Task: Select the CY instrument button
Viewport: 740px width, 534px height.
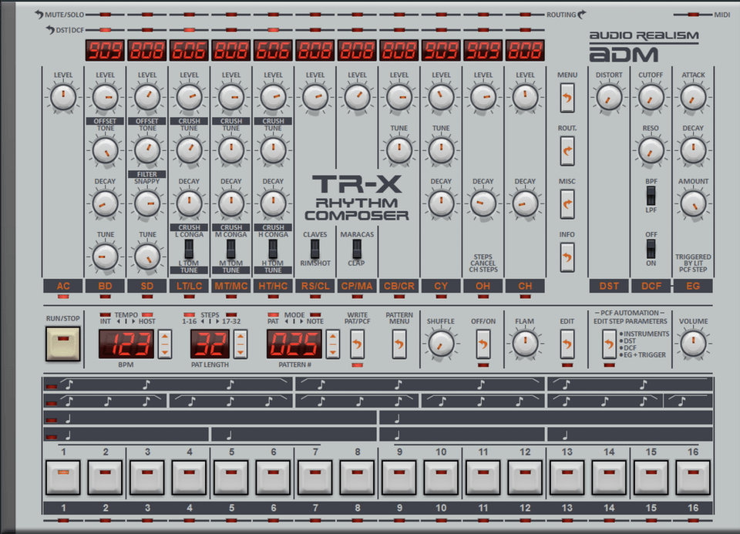Action: (x=441, y=286)
